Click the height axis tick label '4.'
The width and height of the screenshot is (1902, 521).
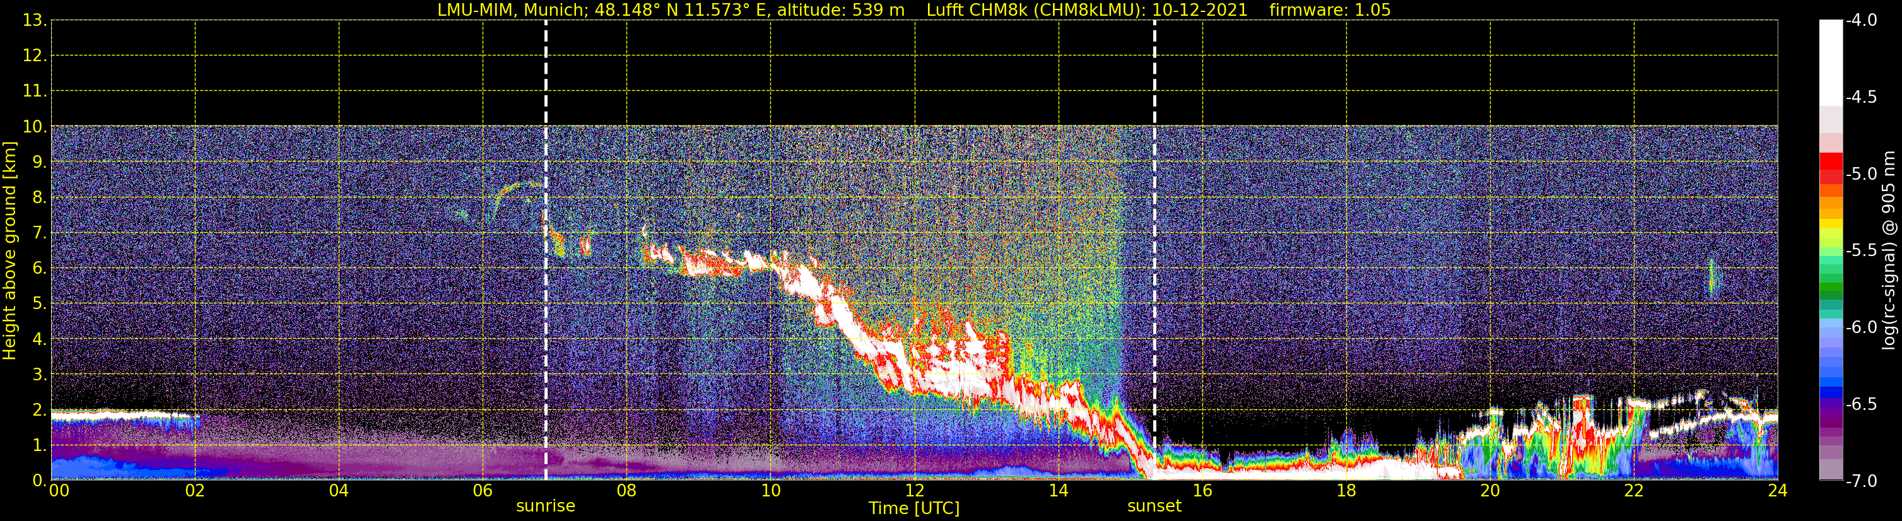pos(39,339)
